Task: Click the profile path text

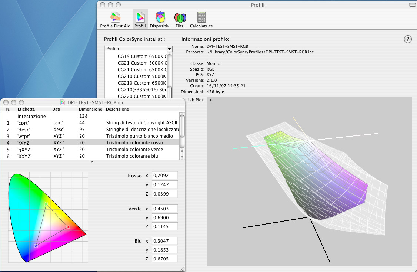Action: (260, 52)
